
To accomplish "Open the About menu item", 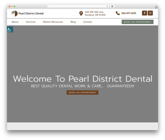I will tap(15, 22).
